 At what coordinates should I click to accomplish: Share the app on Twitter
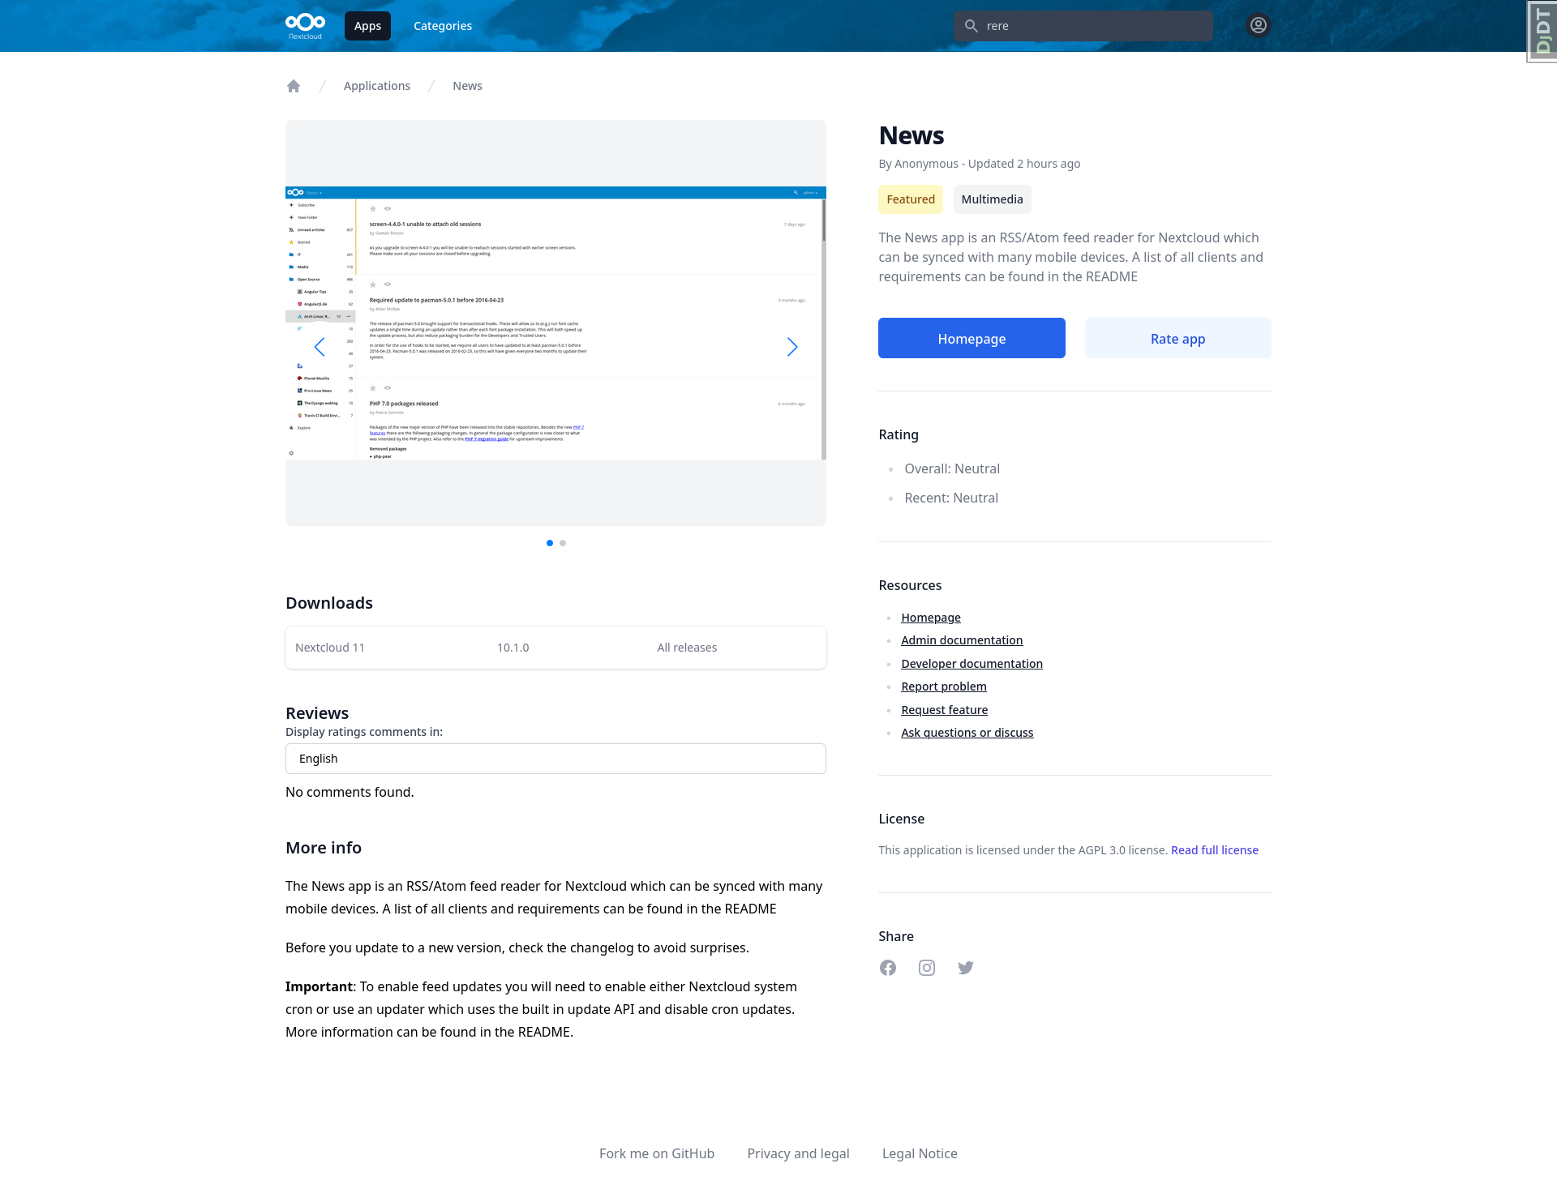tap(965, 968)
